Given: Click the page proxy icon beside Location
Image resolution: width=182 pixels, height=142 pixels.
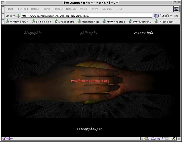Looking at the screenshot, I should click(x=18, y=16).
